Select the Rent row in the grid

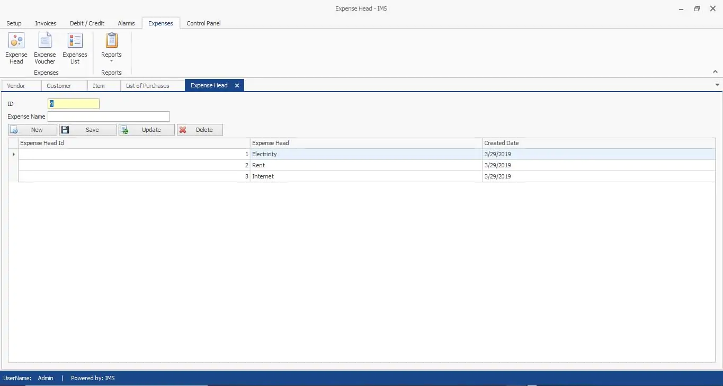[365, 165]
